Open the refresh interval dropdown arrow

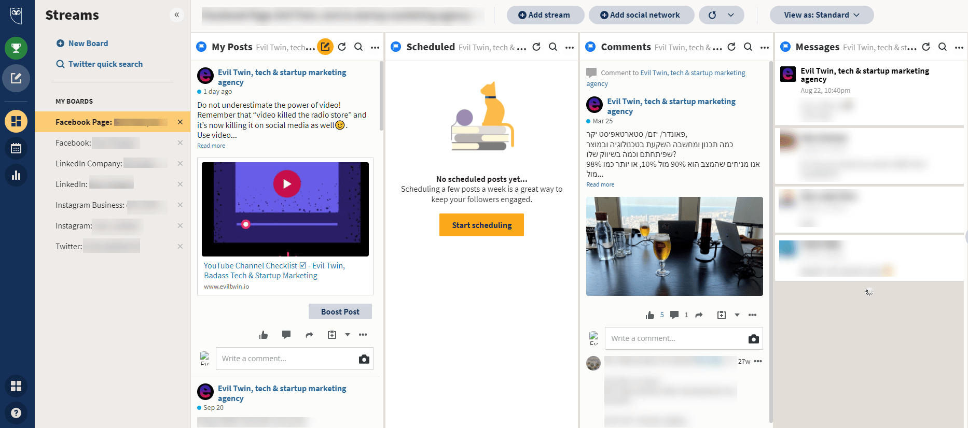[731, 15]
